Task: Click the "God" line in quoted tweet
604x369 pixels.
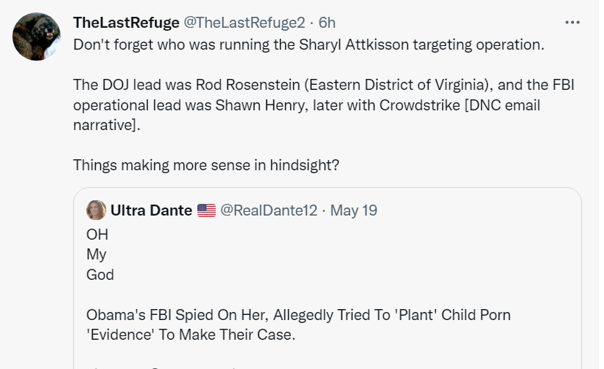Action: click(100, 275)
